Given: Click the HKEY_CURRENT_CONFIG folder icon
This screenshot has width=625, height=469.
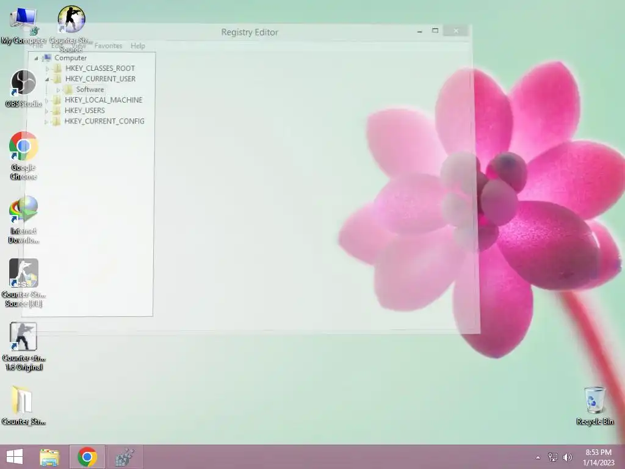Looking at the screenshot, I should [x=57, y=122].
